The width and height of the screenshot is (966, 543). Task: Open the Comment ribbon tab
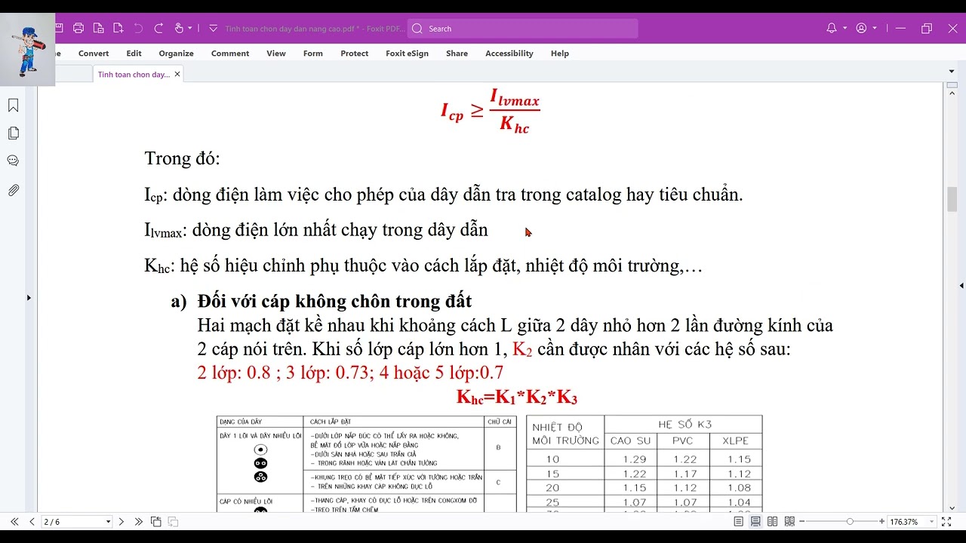point(230,54)
